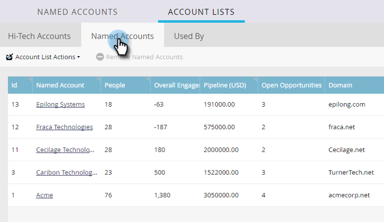Click the People value 23
Viewport: 384px width, 222px height.
click(x=108, y=172)
